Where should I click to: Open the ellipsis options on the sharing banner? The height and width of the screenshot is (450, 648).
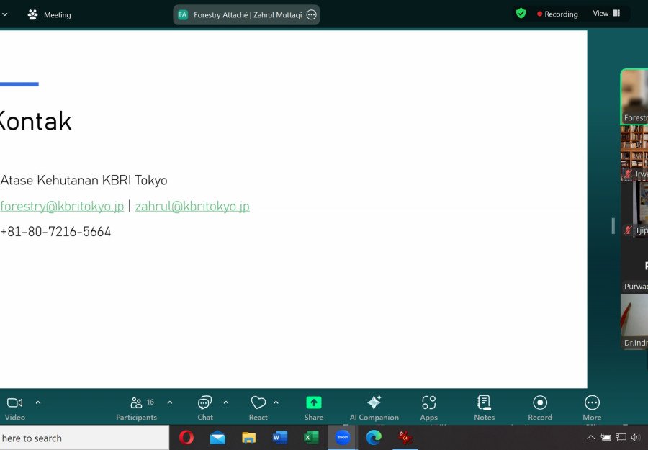coord(312,15)
